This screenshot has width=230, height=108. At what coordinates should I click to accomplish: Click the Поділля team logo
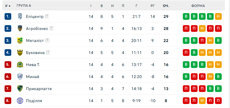(x=20, y=101)
